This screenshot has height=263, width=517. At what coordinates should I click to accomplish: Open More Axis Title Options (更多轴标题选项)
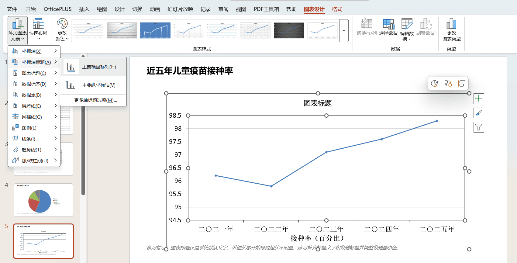click(x=93, y=100)
